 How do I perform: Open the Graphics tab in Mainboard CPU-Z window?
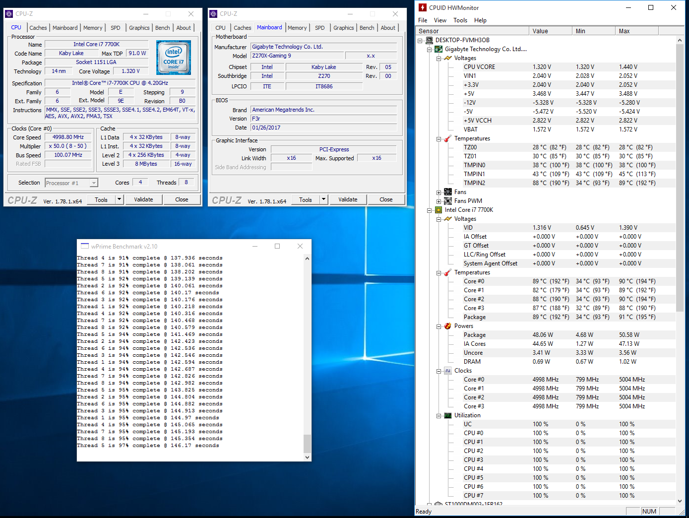[x=344, y=28]
